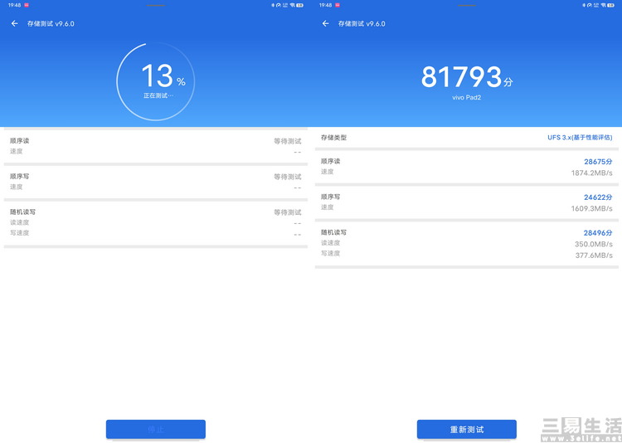This screenshot has height=443, width=622.
Task: Tap the 1609.3MB/s write speed
Action: [591, 208]
